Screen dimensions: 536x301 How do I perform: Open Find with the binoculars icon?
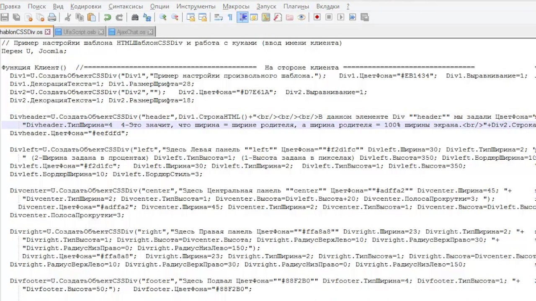(135, 17)
